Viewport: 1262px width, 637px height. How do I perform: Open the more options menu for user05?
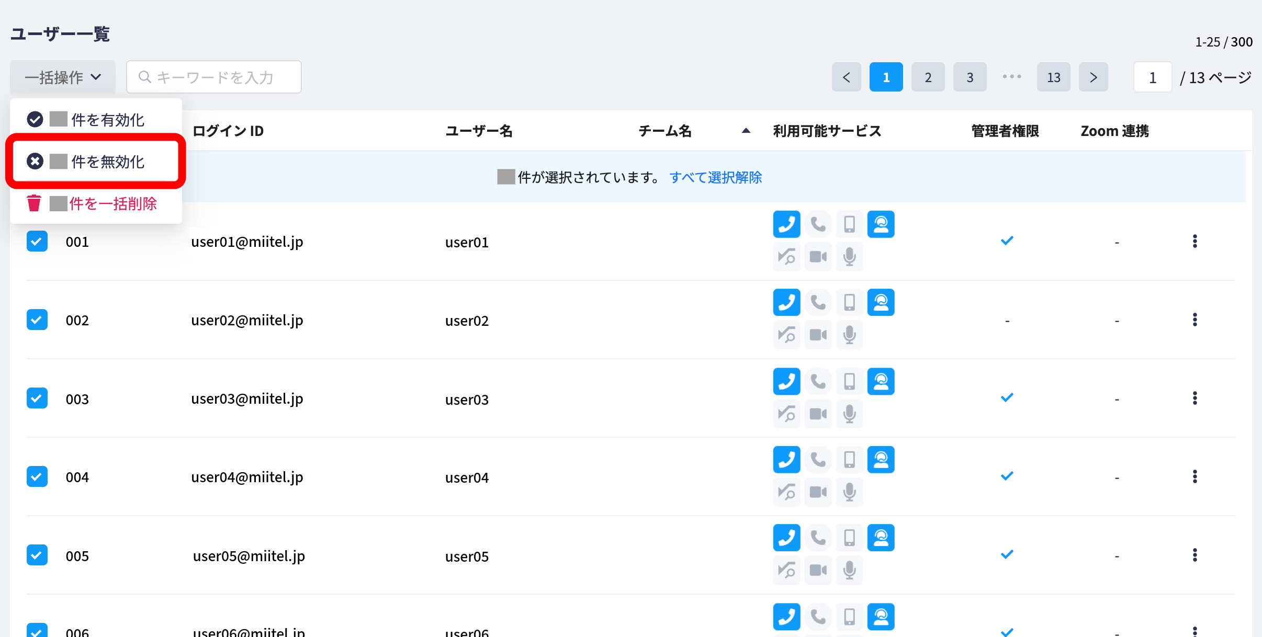[x=1195, y=555]
